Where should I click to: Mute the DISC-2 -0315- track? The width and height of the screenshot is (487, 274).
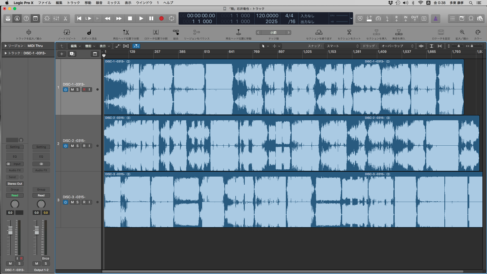72,146
